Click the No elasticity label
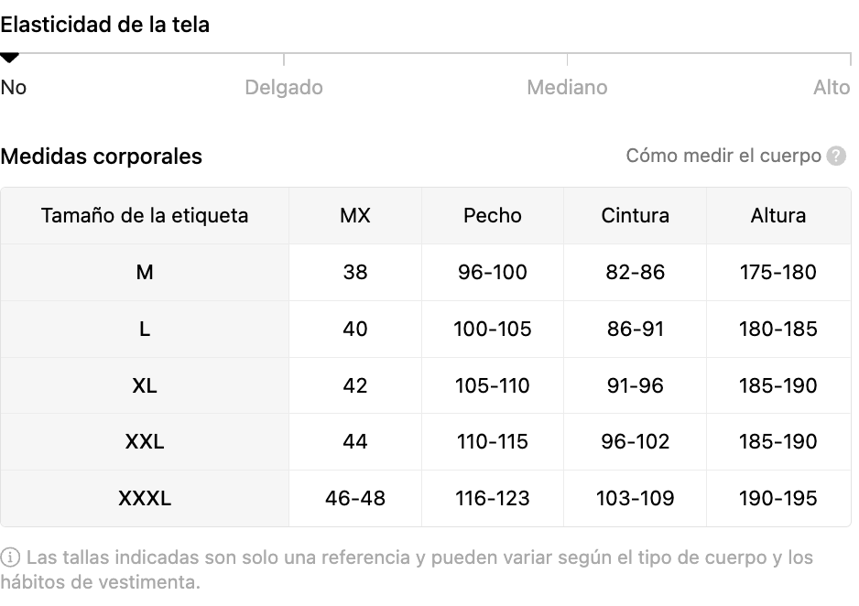The height and width of the screenshot is (606, 859). coord(13,88)
